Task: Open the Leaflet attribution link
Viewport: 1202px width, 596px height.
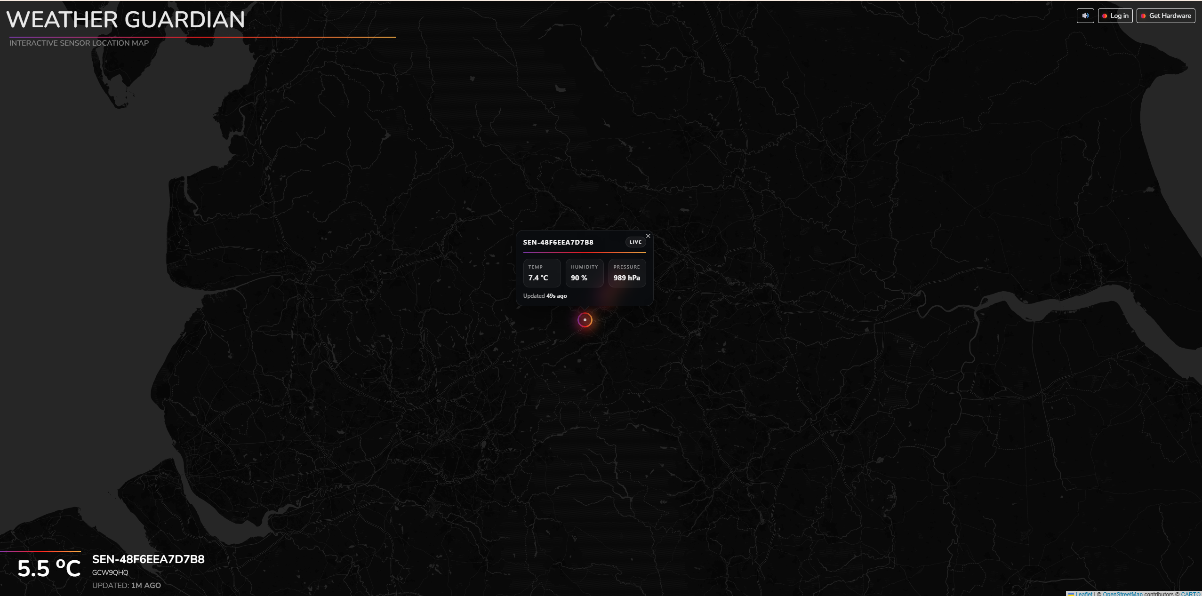Action: tap(1084, 594)
